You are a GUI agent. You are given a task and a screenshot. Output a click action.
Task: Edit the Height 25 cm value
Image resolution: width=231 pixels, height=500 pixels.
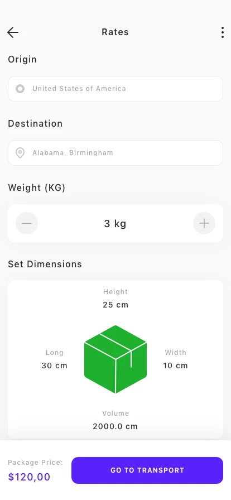(x=116, y=305)
